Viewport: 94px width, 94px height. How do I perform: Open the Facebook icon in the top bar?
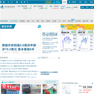(x=17, y=2)
